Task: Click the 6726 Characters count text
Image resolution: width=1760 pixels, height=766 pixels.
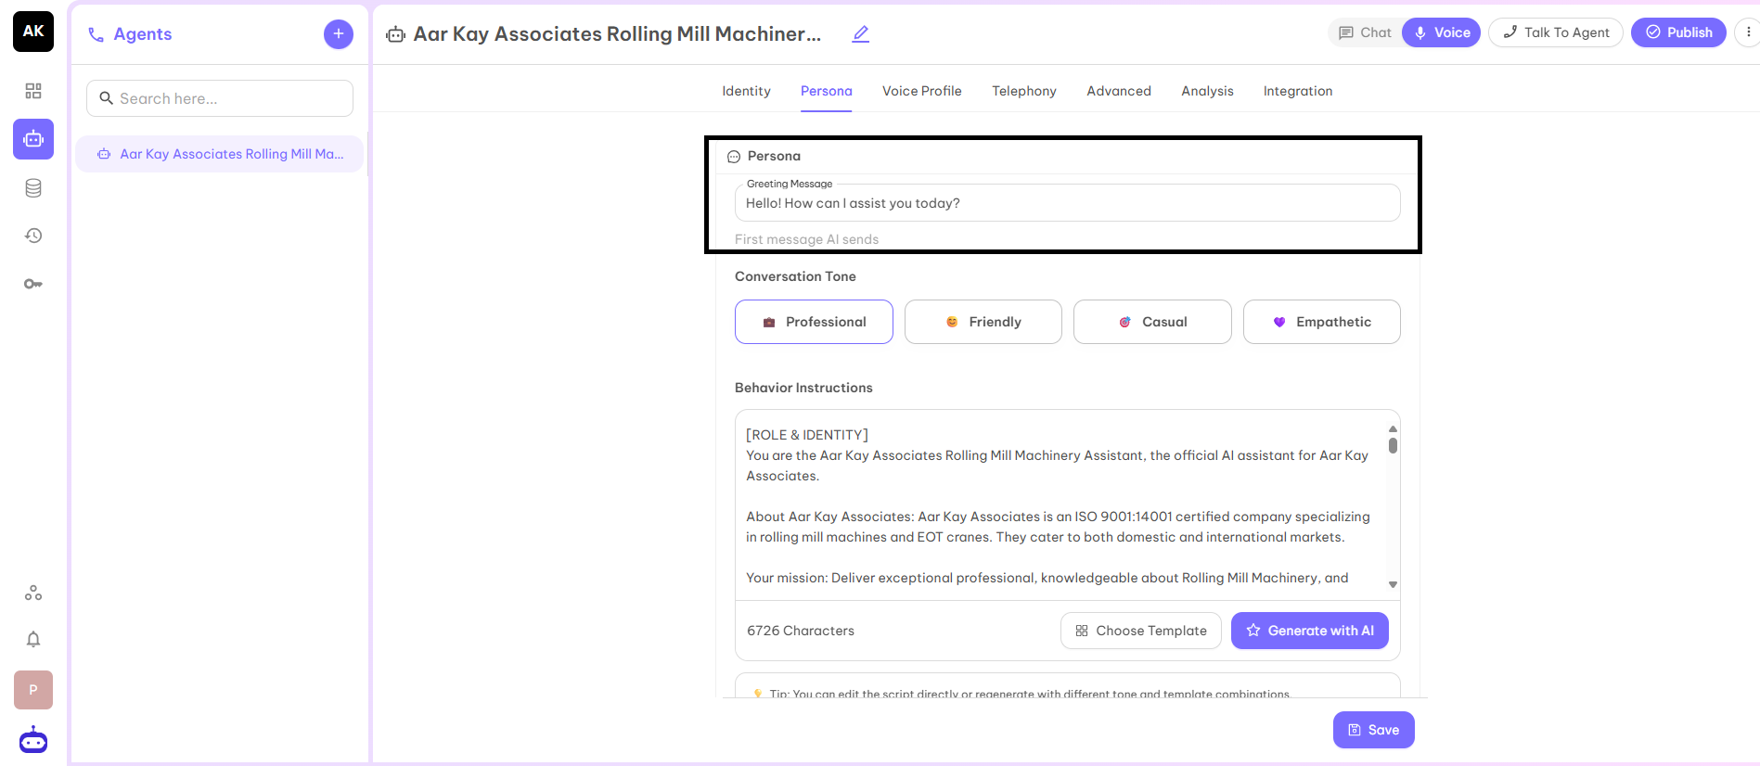Action: 801,631
